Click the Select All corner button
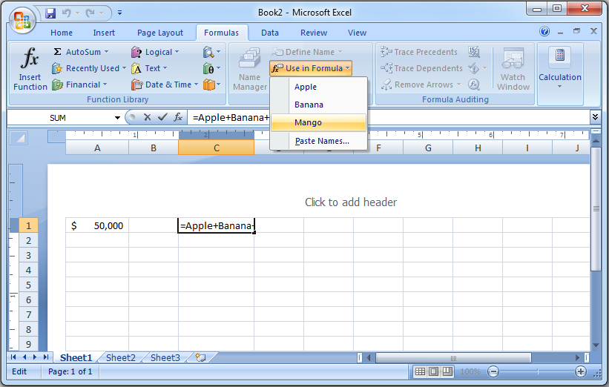 [x=19, y=138]
